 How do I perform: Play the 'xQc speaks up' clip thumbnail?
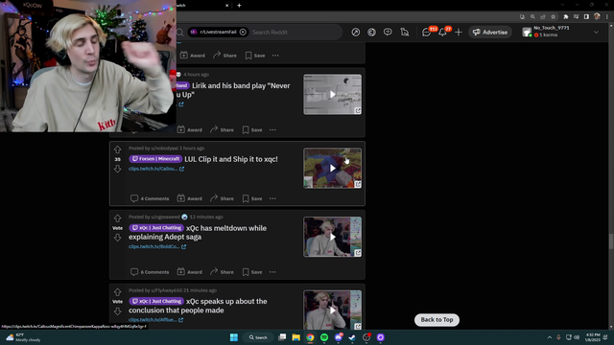(333, 310)
